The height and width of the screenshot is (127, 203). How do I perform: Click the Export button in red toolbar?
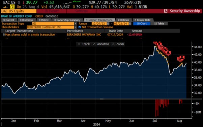[52, 11]
